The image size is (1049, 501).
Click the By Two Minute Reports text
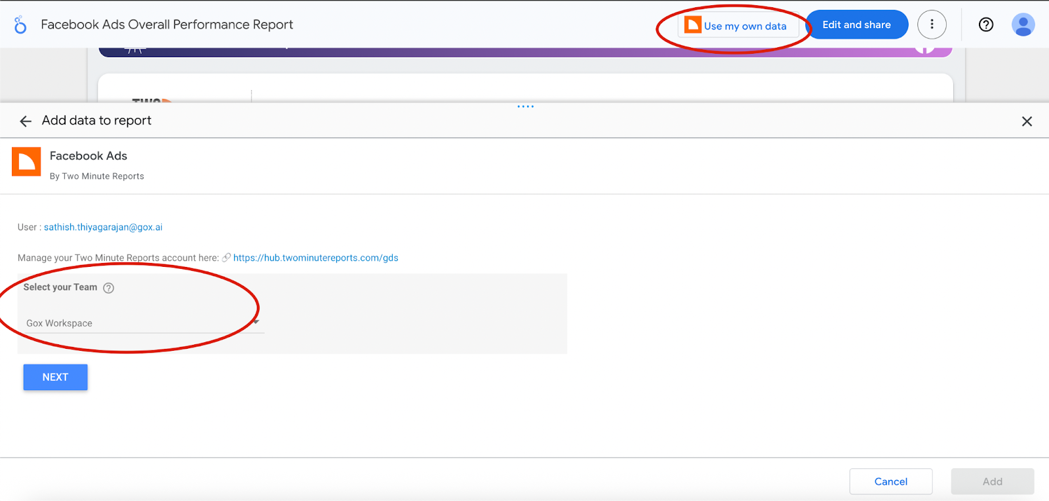point(97,176)
